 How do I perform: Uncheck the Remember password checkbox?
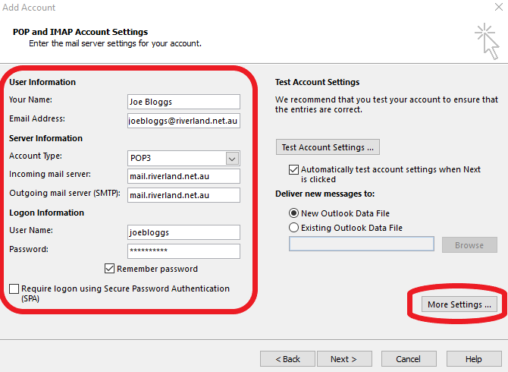110,269
